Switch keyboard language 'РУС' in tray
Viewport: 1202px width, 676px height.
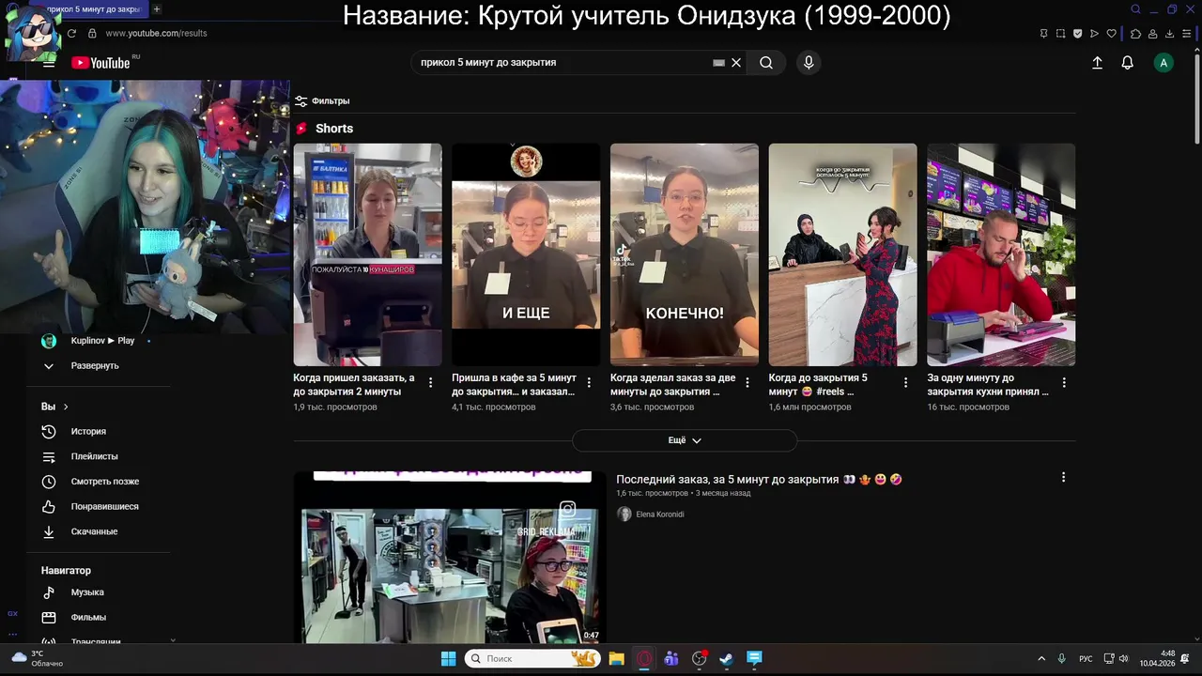click(1086, 659)
